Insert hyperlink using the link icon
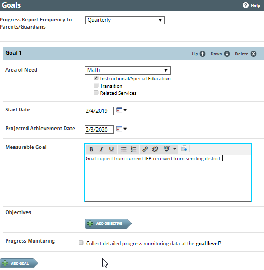 coord(145,149)
